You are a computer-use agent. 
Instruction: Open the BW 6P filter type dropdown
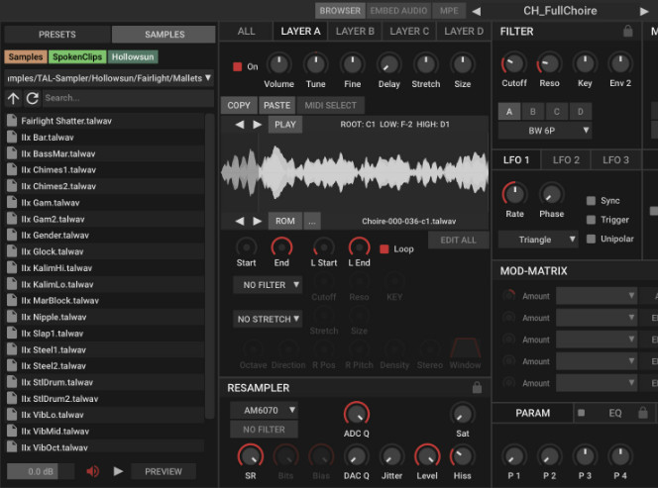click(544, 130)
